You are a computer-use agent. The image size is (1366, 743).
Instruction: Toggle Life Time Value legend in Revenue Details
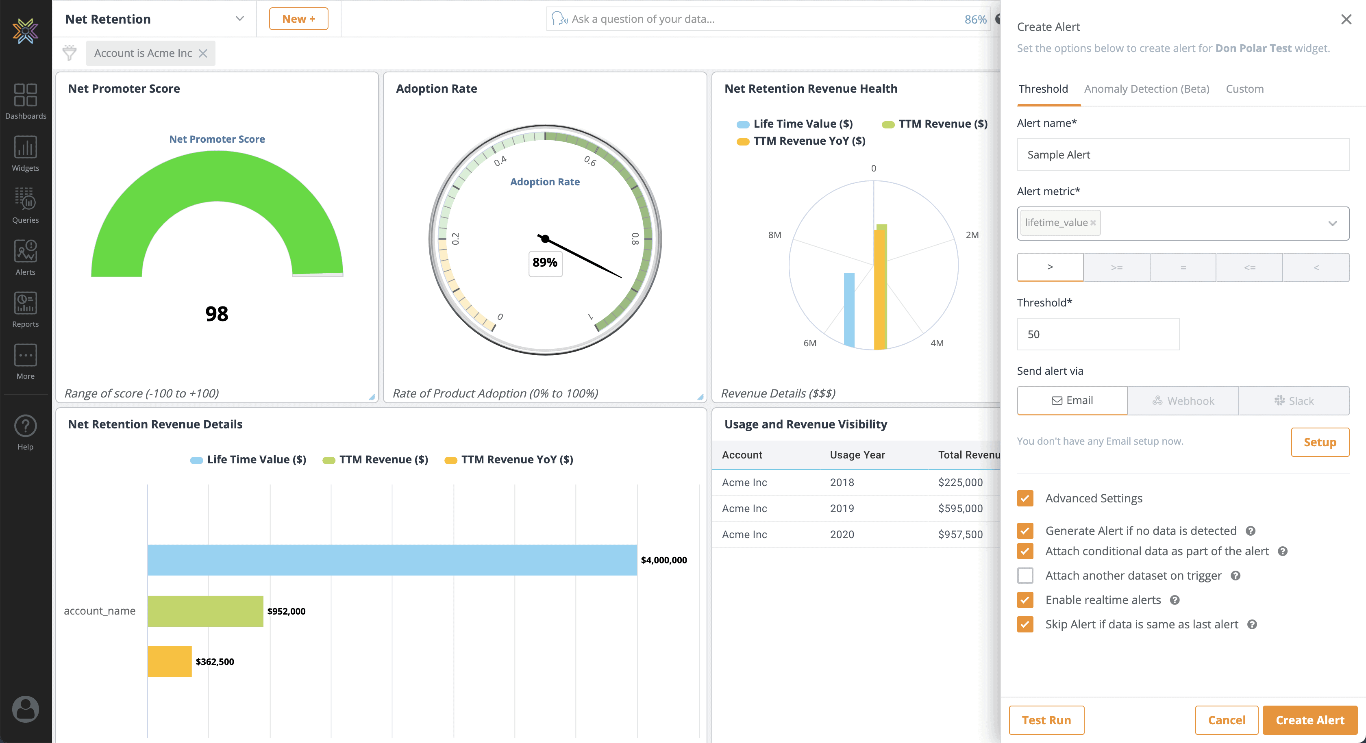click(248, 459)
